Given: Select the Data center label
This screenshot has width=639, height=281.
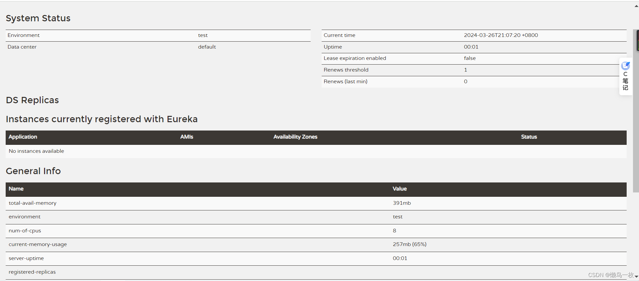Looking at the screenshot, I should point(22,47).
